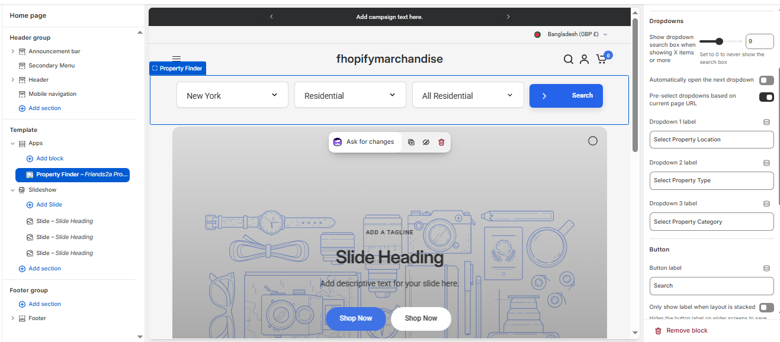Click dynamic source icon beside Dropdown 1 label
The width and height of the screenshot is (780, 342).
tap(766, 122)
